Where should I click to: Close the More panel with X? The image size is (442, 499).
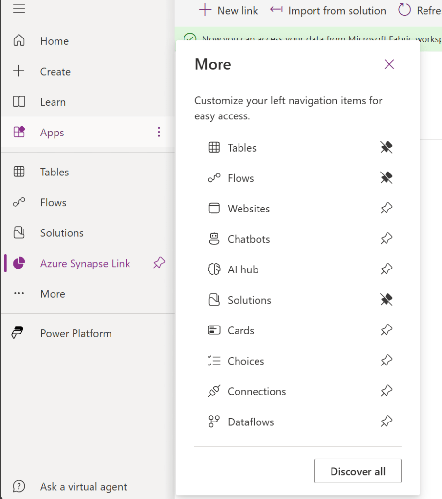pos(389,64)
